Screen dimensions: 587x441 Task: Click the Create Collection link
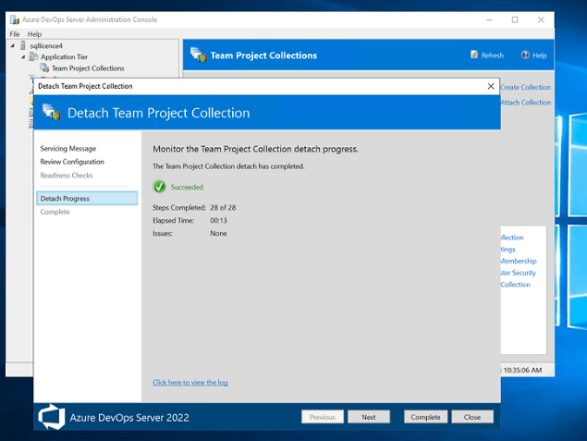click(x=526, y=87)
